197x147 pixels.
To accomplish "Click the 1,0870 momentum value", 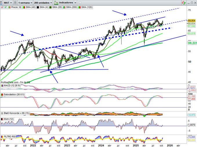I will pyautogui.click(x=191, y=125).
